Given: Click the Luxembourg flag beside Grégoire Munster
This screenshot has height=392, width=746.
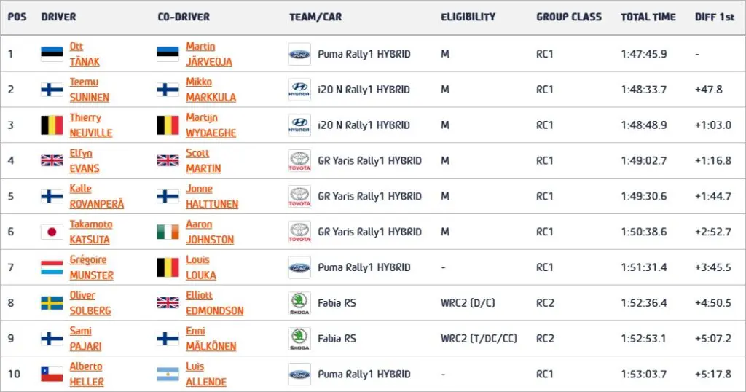Looking at the screenshot, I should coord(52,267).
